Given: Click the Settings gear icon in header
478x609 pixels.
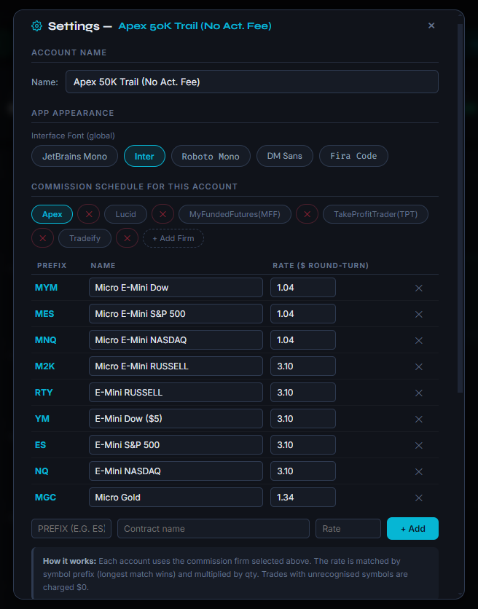Looking at the screenshot, I should pos(36,26).
